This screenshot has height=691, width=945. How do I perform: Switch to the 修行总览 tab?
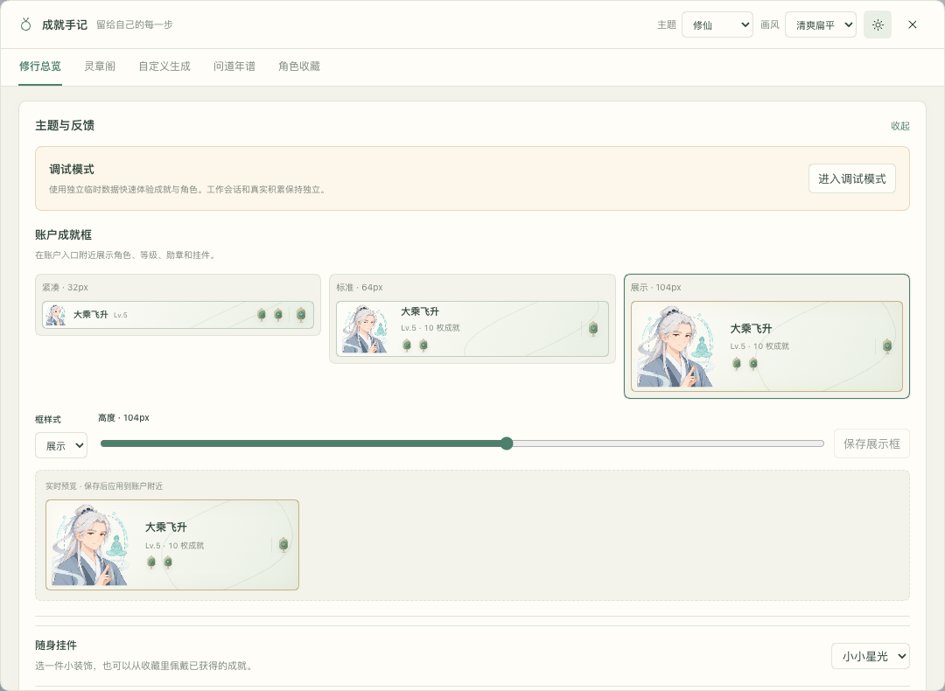(x=39, y=66)
